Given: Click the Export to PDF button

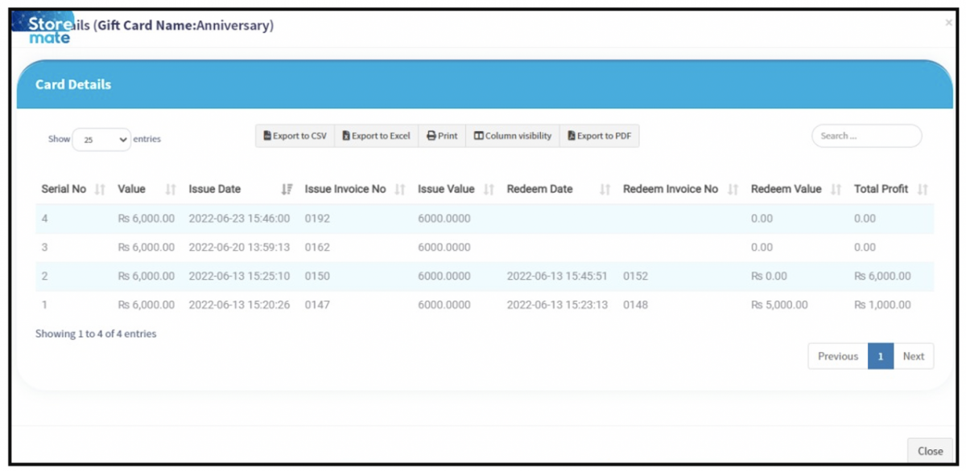Looking at the screenshot, I should [x=600, y=136].
